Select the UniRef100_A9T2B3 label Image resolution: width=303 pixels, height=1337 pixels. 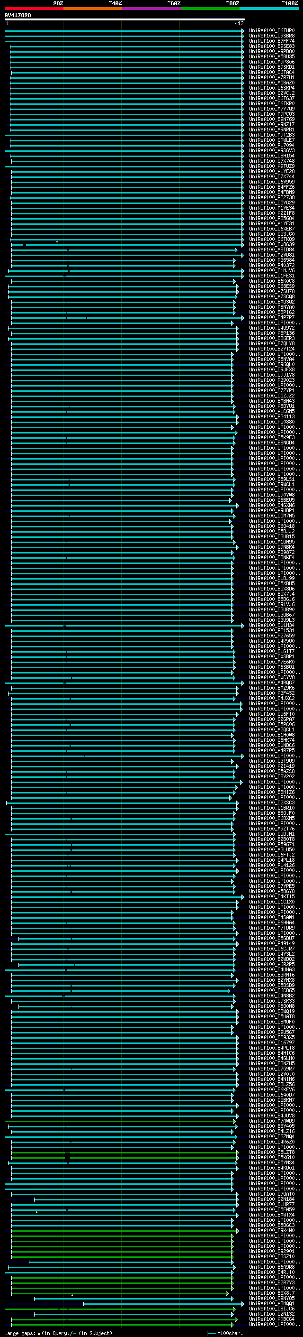coord(272,135)
